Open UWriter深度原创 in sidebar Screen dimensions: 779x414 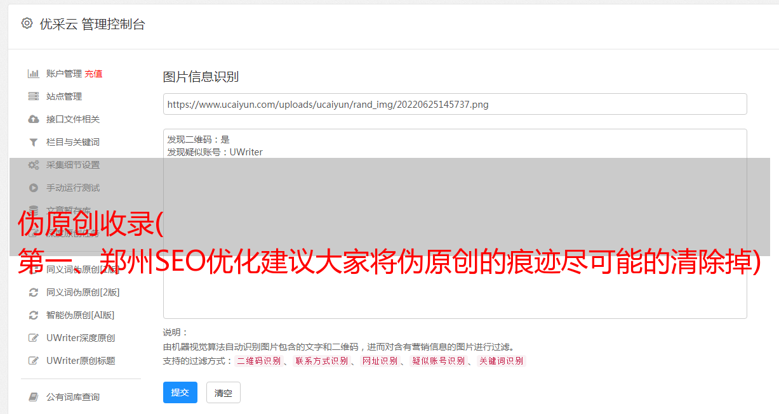pyautogui.click(x=81, y=338)
